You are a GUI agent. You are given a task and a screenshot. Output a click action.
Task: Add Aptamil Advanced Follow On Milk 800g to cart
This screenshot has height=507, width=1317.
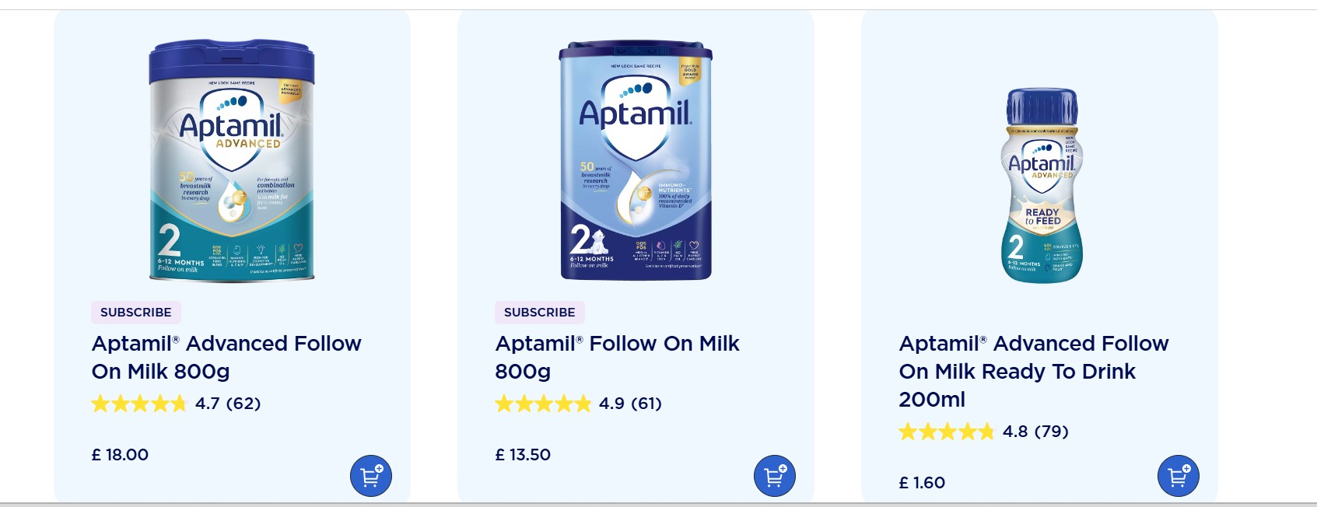pyautogui.click(x=371, y=476)
